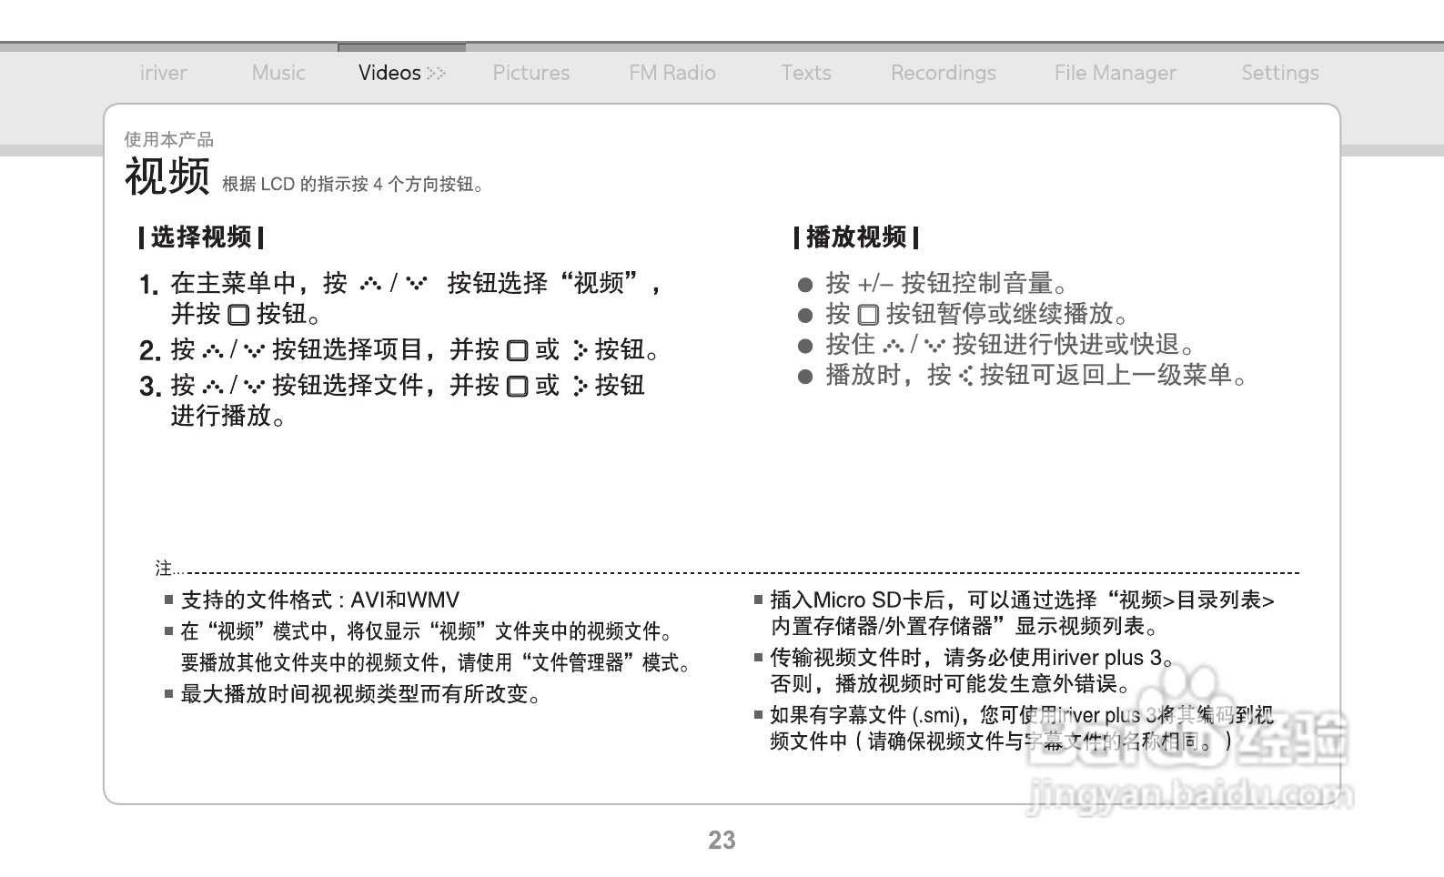Click page number 23
Screen dimensions: 1444x877
pyautogui.click(x=722, y=840)
